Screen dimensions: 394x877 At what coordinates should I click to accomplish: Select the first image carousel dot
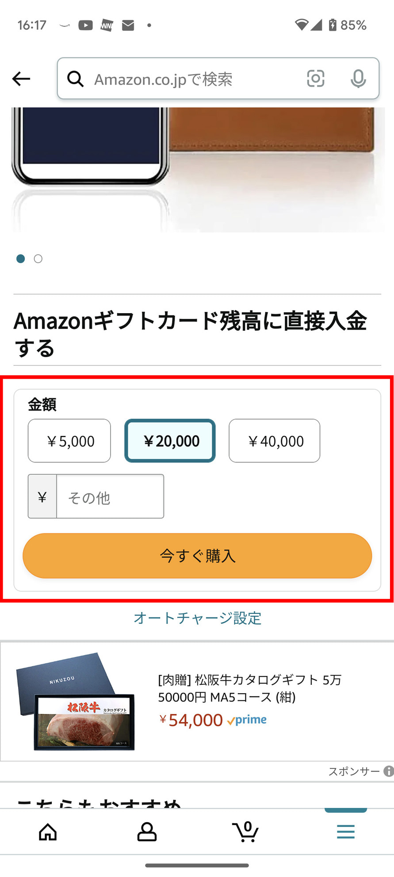(x=20, y=259)
